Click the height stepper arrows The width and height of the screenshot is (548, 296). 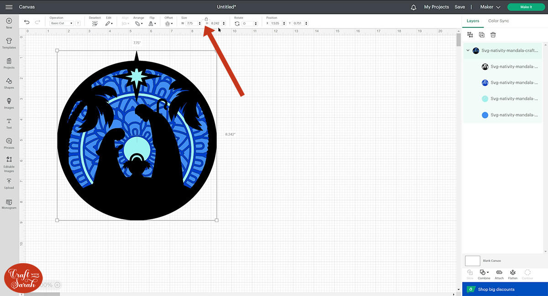tap(224, 23)
